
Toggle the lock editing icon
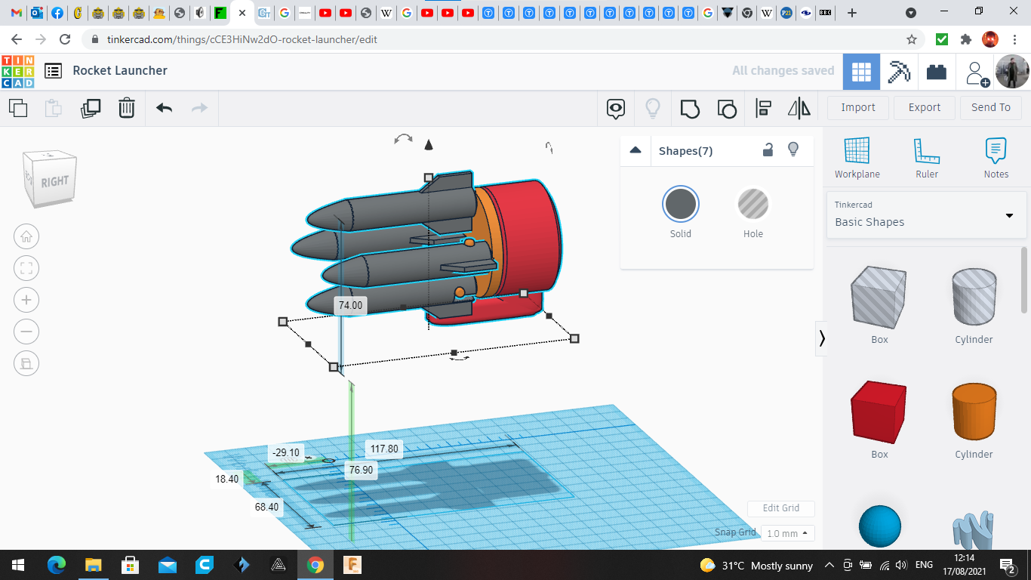pyautogui.click(x=768, y=150)
